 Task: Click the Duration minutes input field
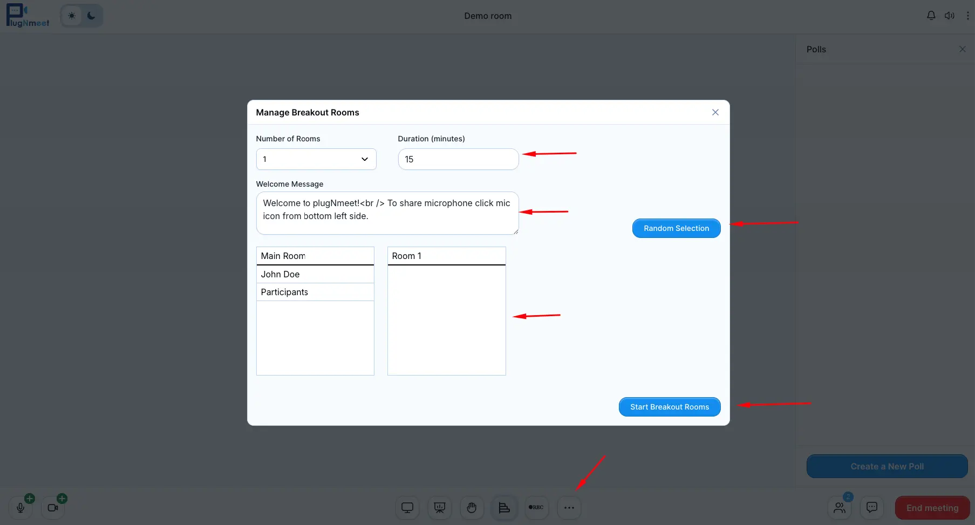tap(458, 159)
